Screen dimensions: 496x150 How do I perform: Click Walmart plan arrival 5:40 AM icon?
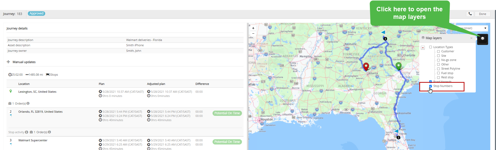pos(100,140)
